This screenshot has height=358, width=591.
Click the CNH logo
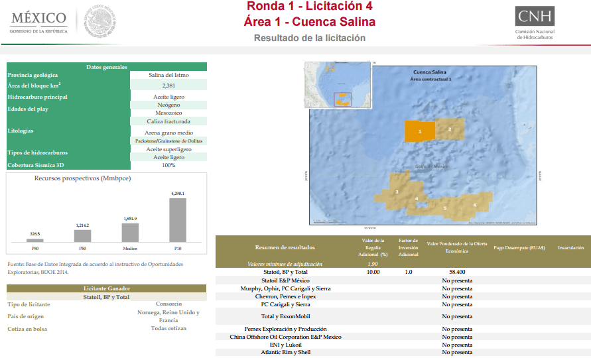tap(535, 23)
